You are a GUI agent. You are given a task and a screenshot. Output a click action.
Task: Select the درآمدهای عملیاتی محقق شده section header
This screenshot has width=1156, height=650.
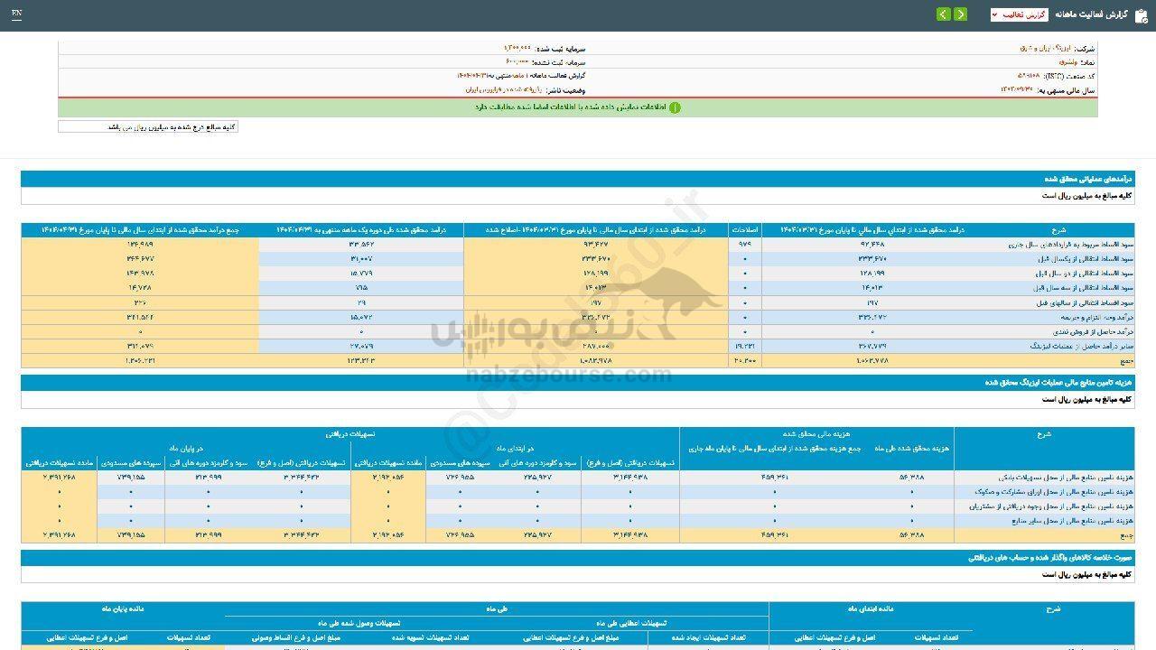578,179
